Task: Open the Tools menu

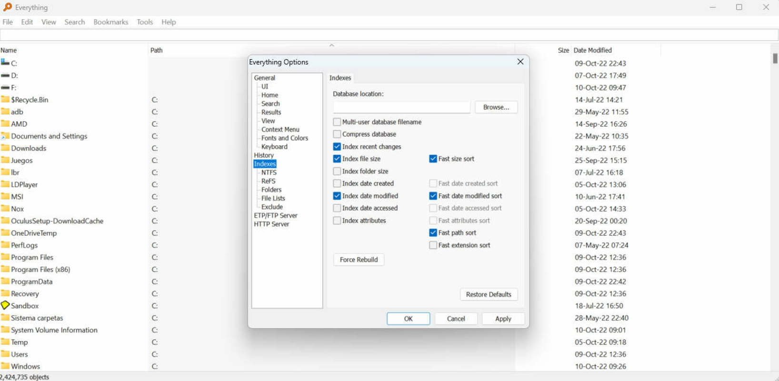Action: (145, 22)
